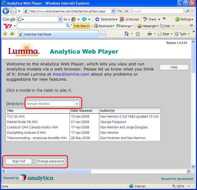This screenshot has height=190, width=197.
Task: Go back with the browser Back arrow
Action: click(6, 11)
